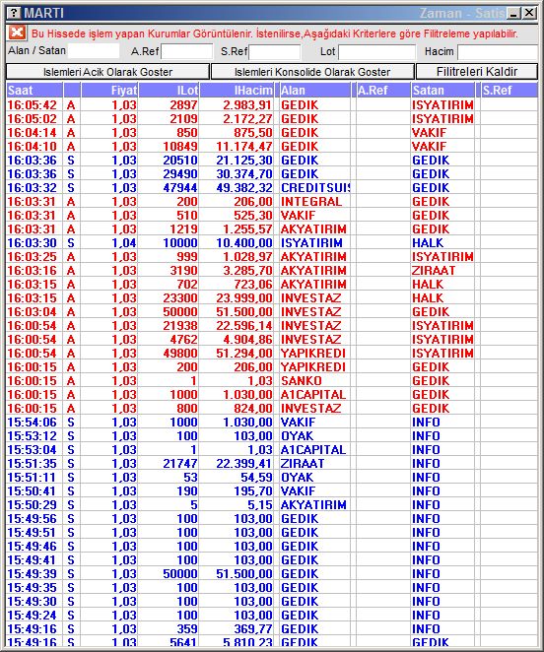
Task: Select the 16:03:30 ISYATIRIM to HALK row
Action: click(272, 243)
